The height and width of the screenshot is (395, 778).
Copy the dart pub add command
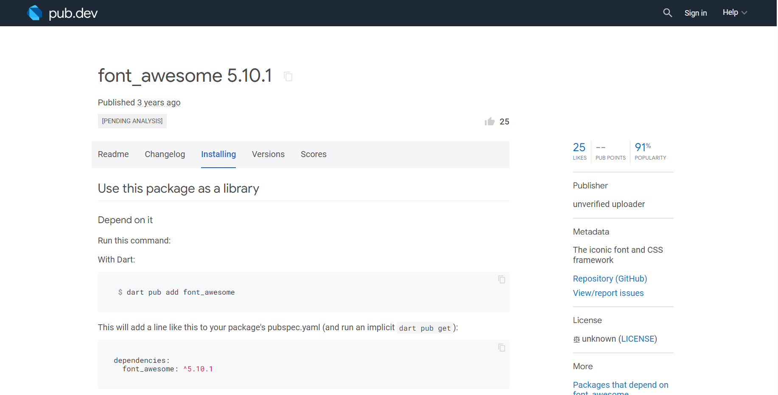tap(502, 279)
